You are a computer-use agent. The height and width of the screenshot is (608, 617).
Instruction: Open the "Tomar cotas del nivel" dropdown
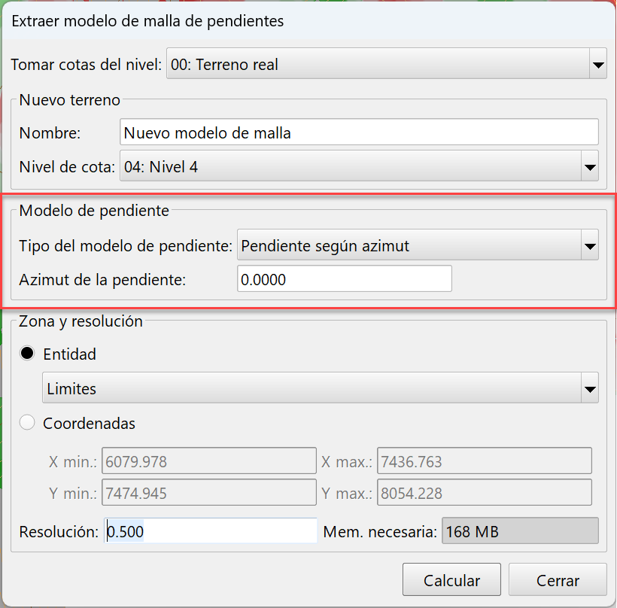click(376, 64)
